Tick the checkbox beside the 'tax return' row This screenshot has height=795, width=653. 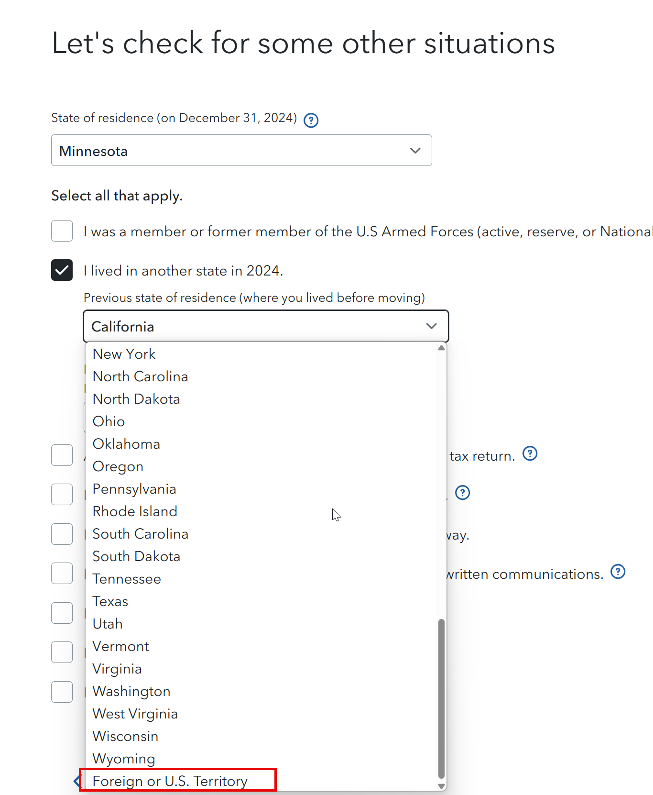(x=62, y=455)
